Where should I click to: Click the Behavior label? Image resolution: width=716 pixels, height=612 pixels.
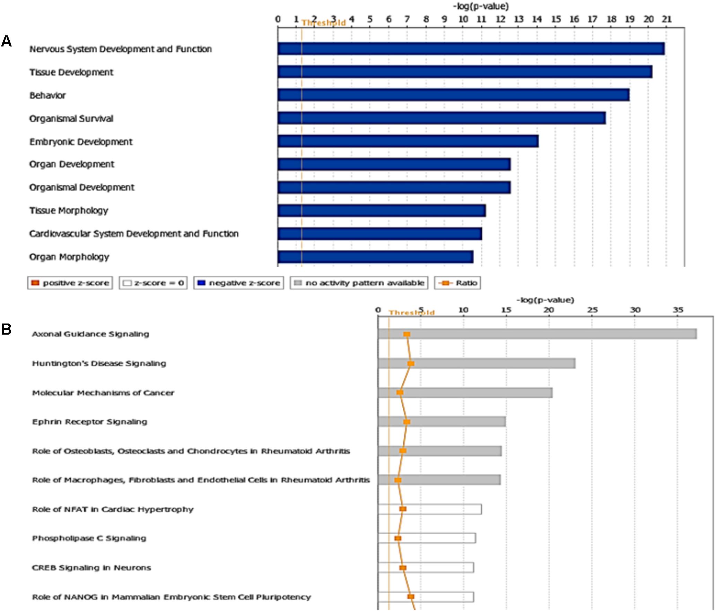coord(47,95)
